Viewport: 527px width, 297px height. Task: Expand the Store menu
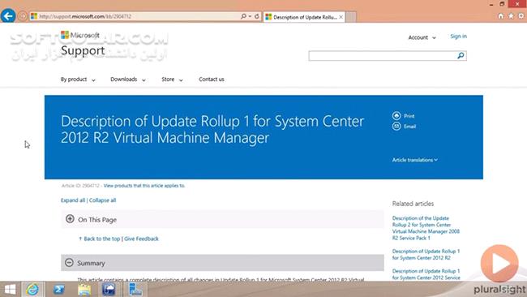pos(172,80)
